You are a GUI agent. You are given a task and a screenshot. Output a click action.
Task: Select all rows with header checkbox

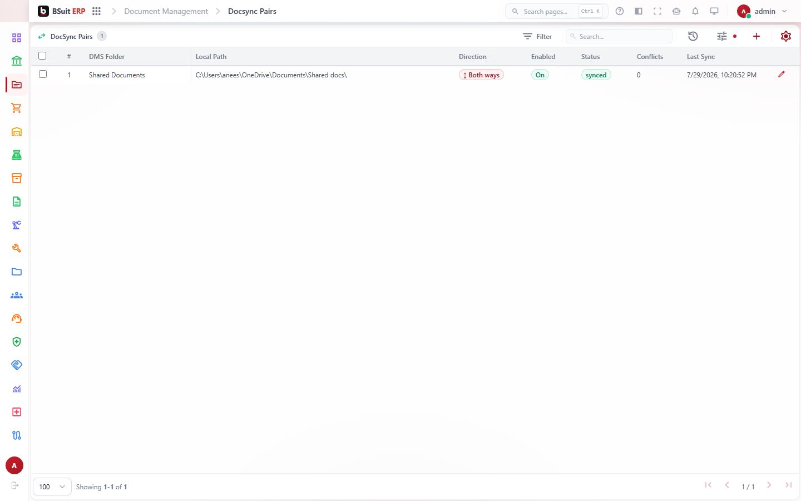42,56
